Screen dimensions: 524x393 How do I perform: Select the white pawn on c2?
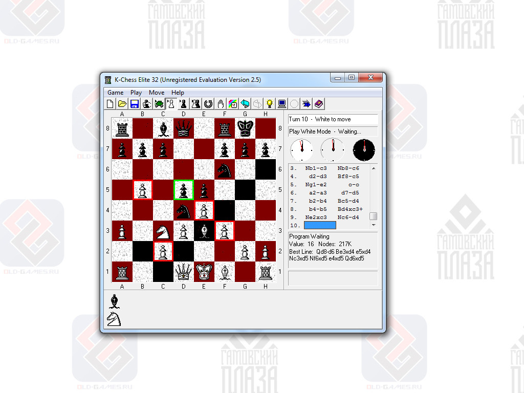tap(163, 251)
